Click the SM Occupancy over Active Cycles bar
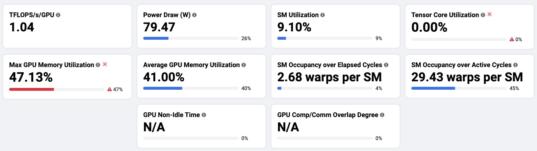 [x=458, y=88]
